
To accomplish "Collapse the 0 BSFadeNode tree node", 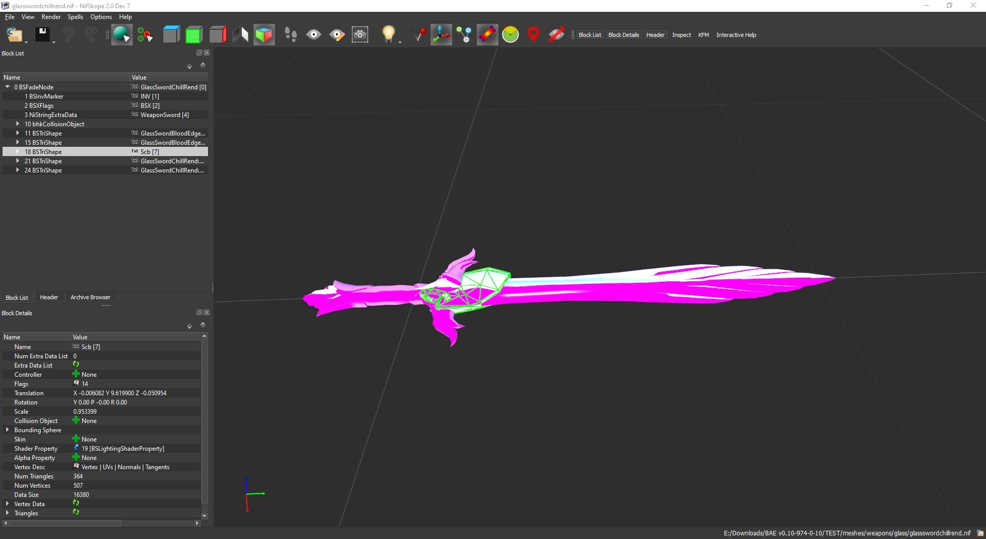I will pyautogui.click(x=8, y=87).
